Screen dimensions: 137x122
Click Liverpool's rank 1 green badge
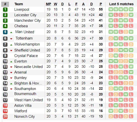point(5,9)
